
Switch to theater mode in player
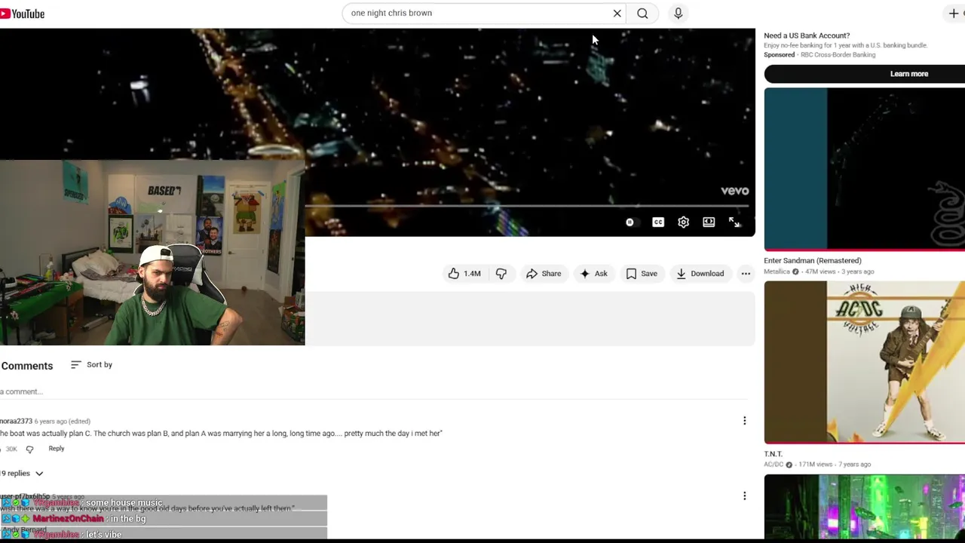click(709, 222)
